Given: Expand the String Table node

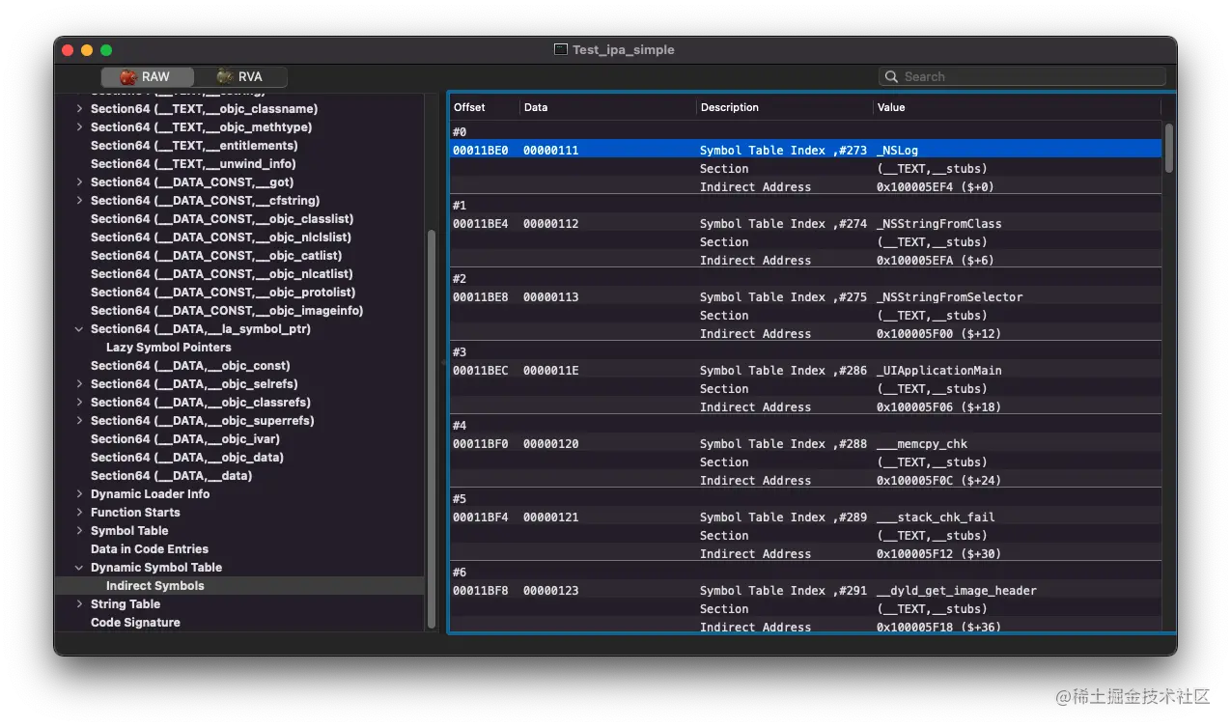Looking at the screenshot, I should [79, 604].
